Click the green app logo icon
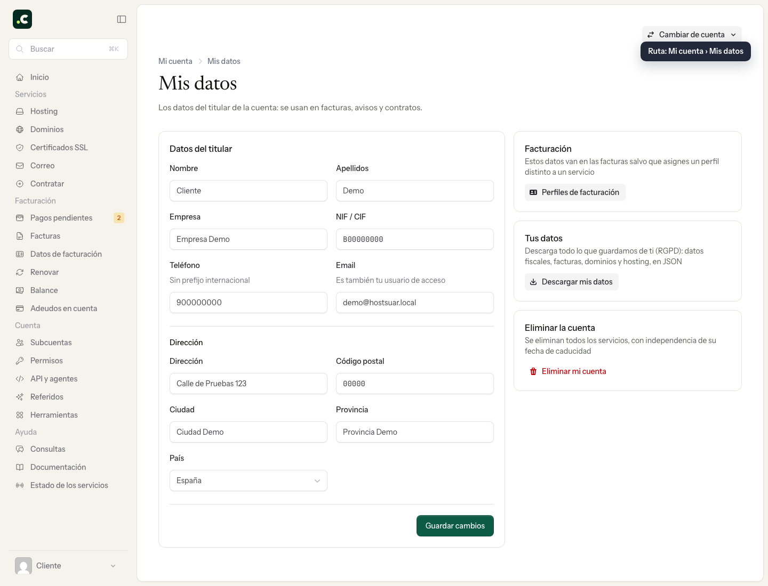 click(22, 19)
